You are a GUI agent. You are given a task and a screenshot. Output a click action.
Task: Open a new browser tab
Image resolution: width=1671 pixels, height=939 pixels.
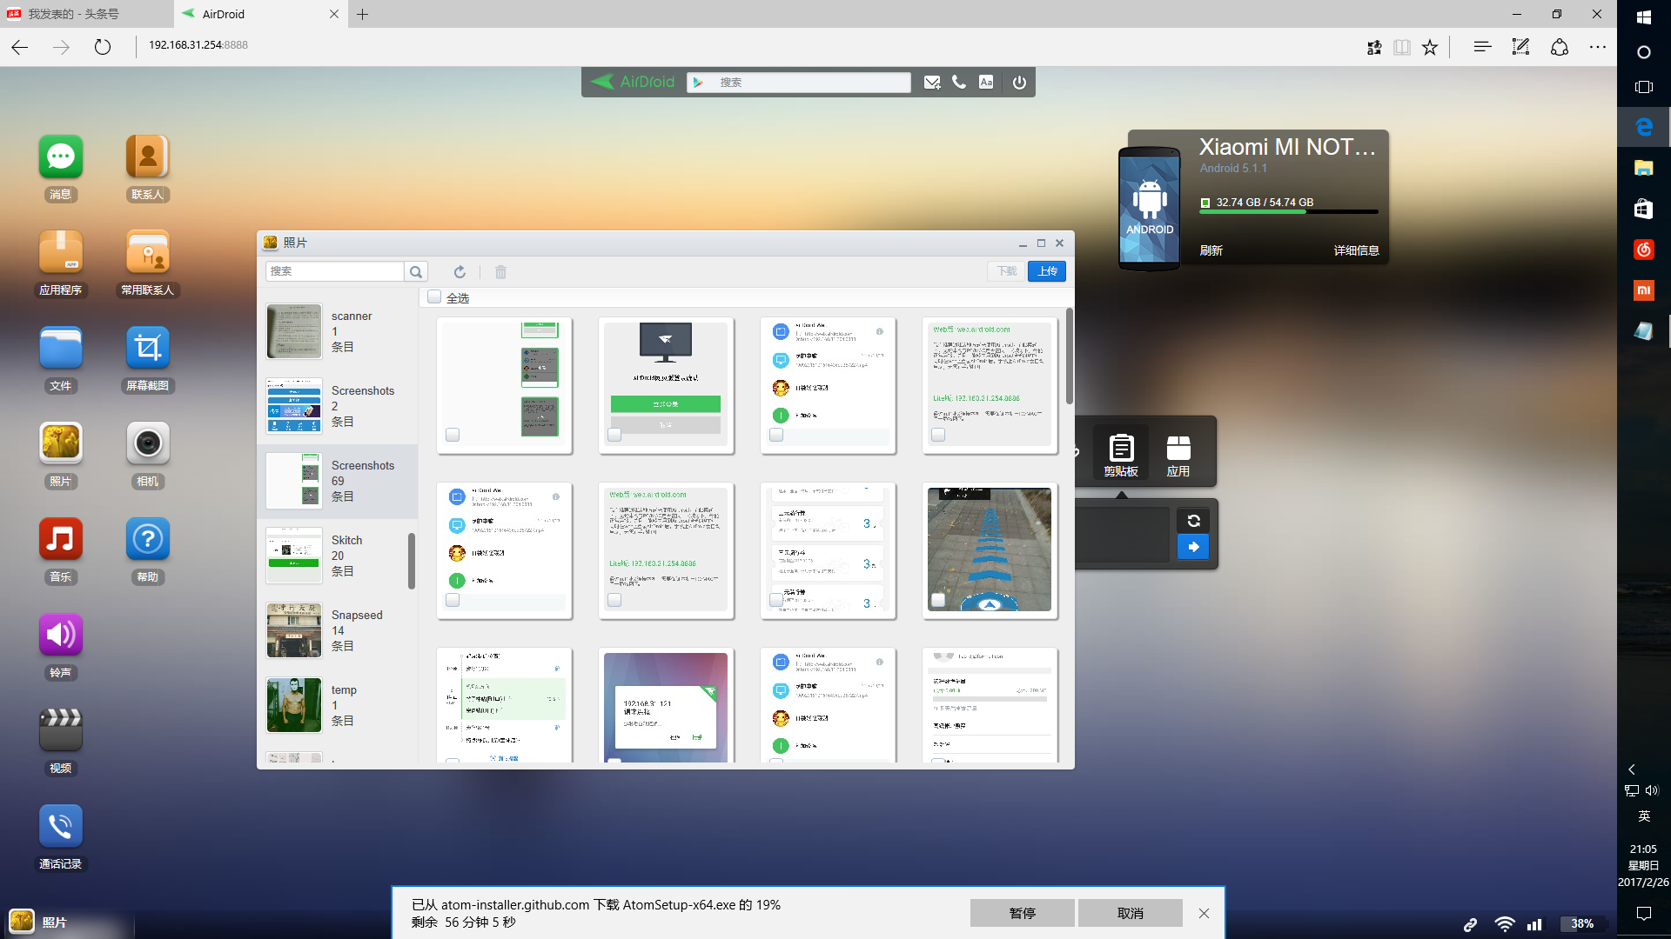[364, 14]
